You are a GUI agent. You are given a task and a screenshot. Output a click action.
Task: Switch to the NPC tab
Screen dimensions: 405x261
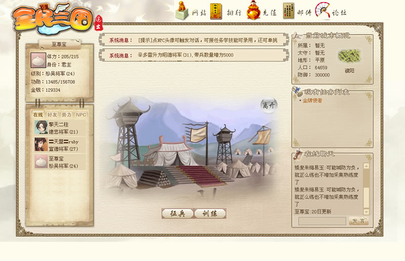(81, 115)
